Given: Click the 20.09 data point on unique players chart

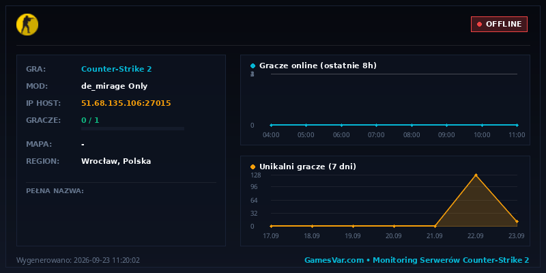Looking at the screenshot, I should tap(394, 226).
